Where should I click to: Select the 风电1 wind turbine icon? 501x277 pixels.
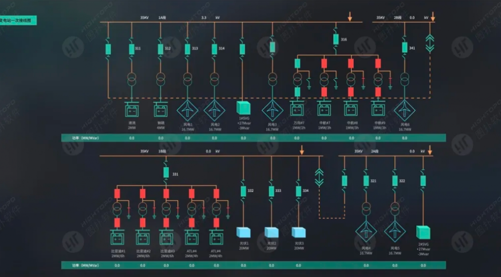187,110
